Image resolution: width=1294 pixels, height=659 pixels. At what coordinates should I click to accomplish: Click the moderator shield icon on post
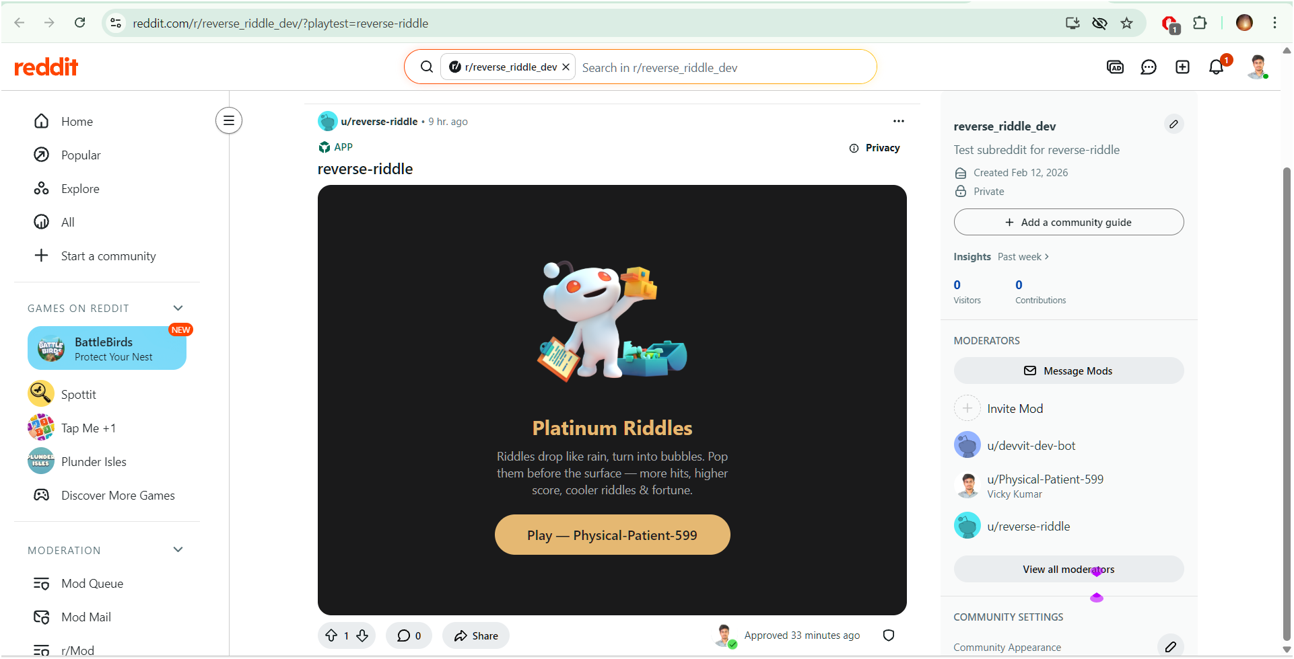tap(889, 635)
